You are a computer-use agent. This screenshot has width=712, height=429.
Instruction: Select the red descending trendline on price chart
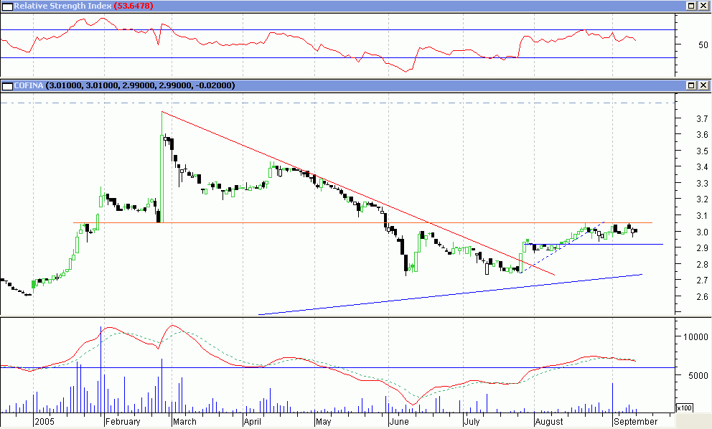pyautogui.click(x=359, y=194)
